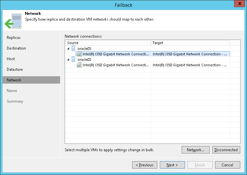Open the Host step
Image resolution: width=247 pixels, height=175 pixels.
tap(11, 59)
